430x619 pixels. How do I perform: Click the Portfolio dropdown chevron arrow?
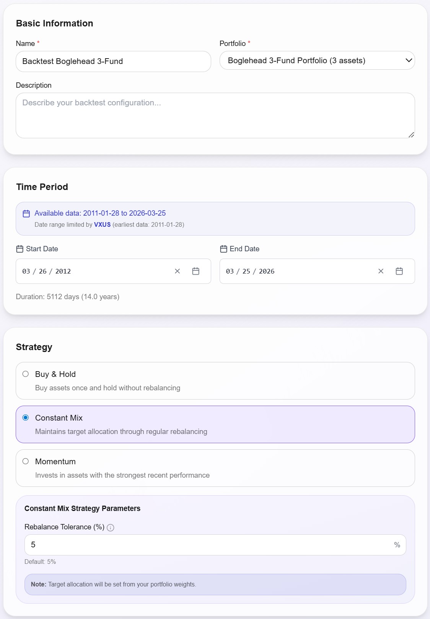(x=409, y=61)
